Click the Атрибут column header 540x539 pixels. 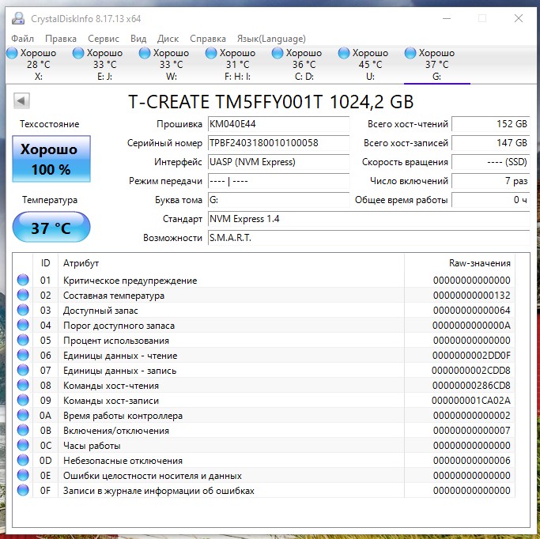(x=231, y=263)
